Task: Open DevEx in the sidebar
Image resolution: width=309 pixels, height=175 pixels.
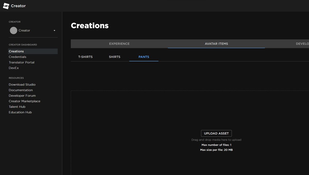Action: tap(14, 68)
